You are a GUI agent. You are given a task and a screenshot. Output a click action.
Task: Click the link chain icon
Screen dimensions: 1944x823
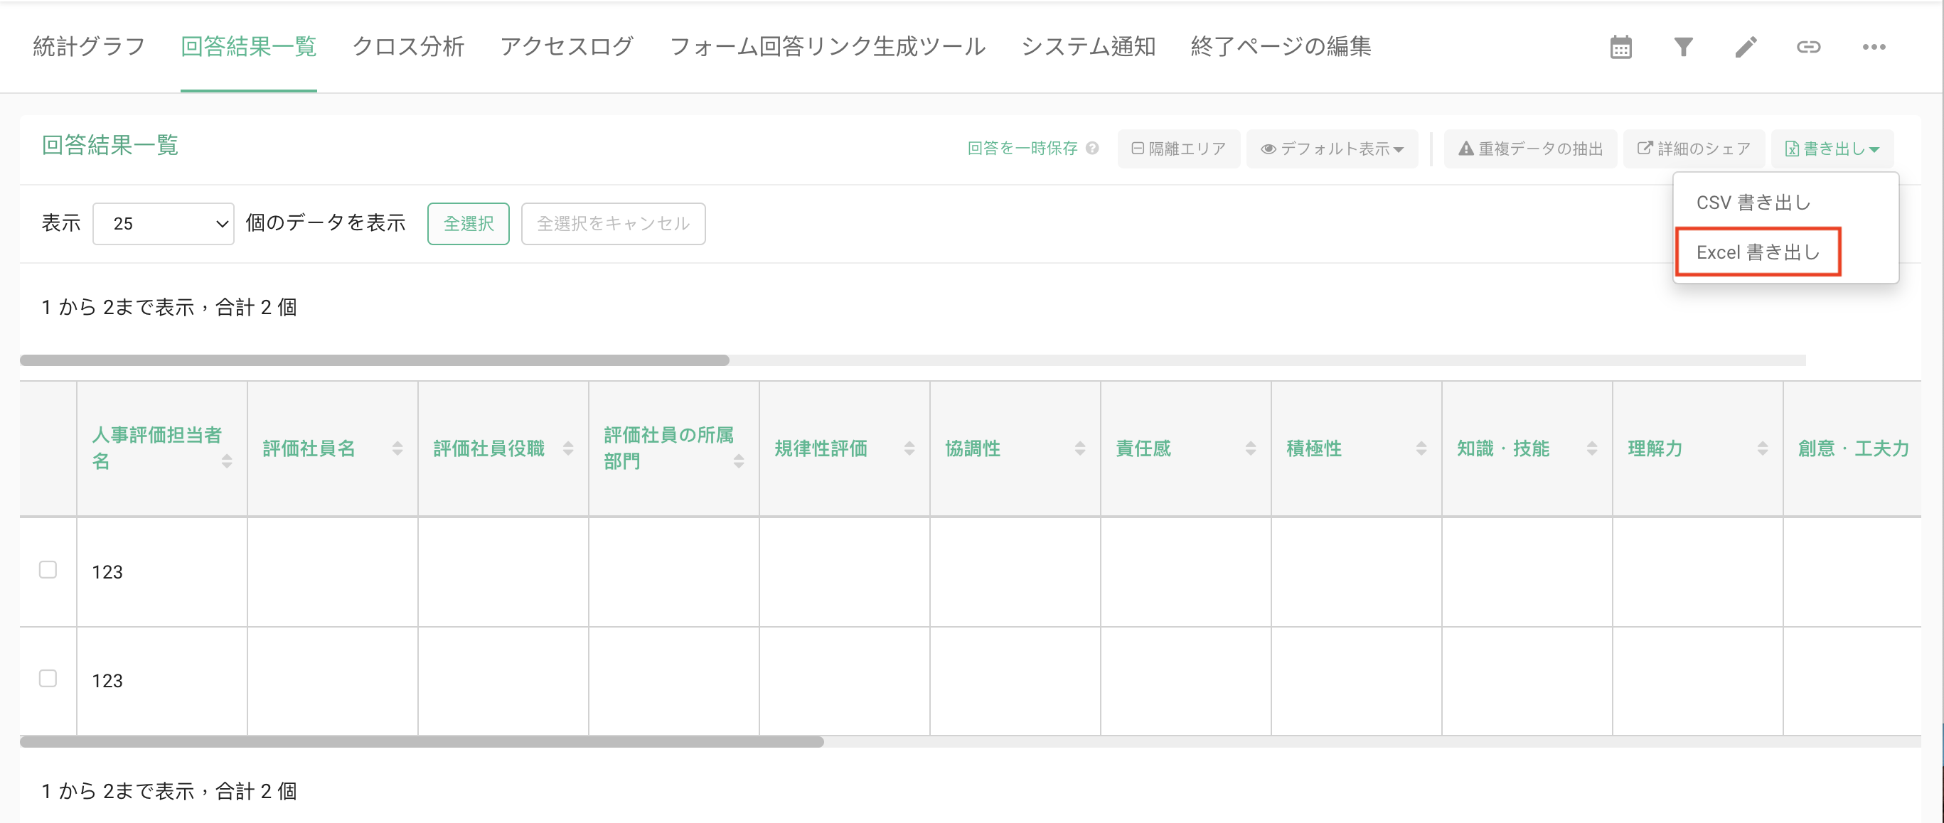pyautogui.click(x=1808, y=47)
